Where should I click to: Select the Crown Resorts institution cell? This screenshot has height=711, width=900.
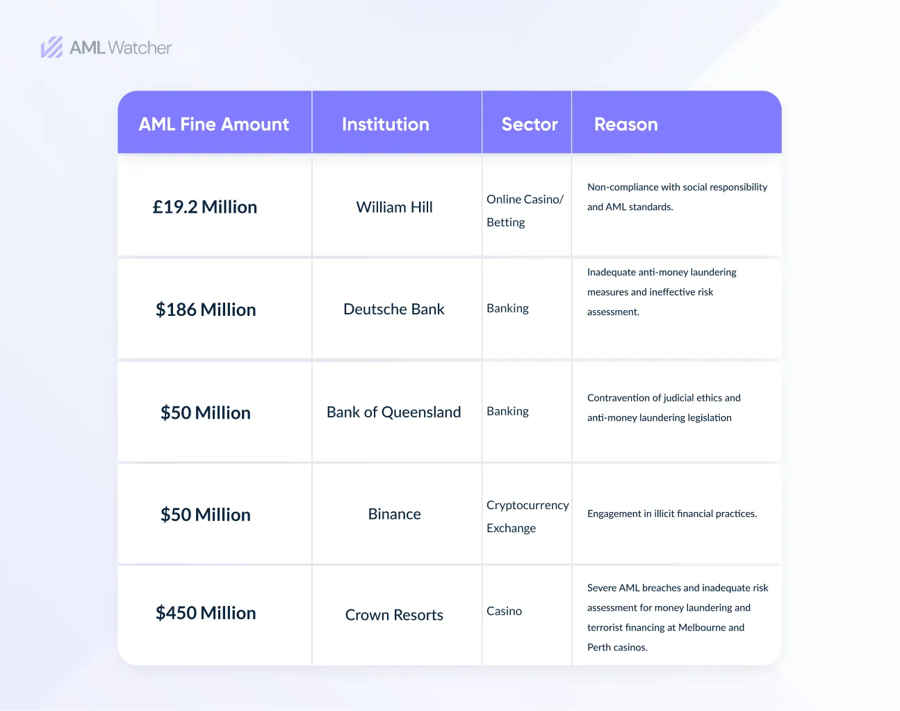(394, 615)
